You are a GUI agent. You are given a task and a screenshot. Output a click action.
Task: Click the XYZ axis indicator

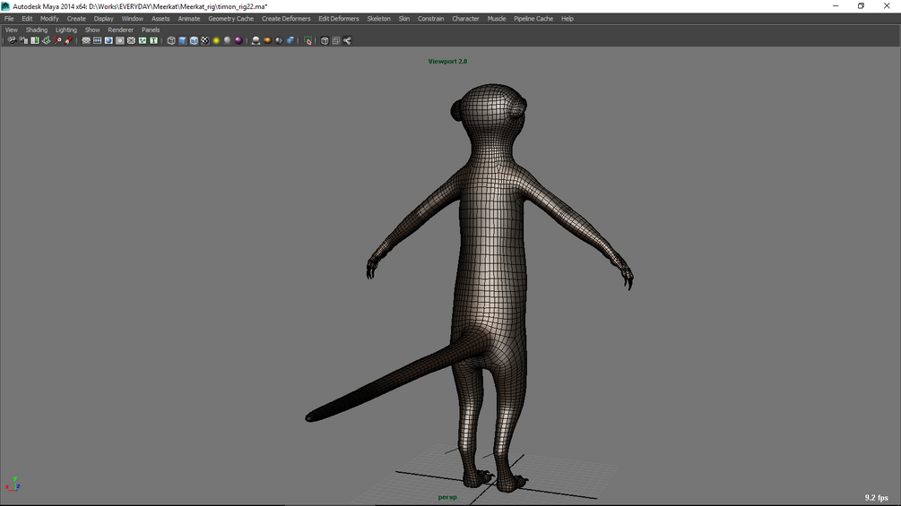point(13,485)
